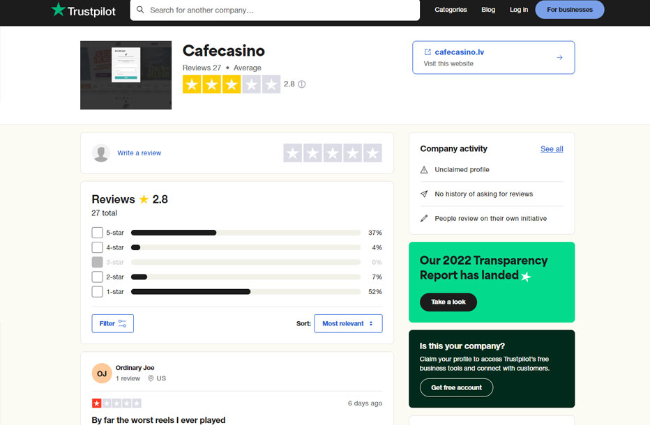650x425 pixels.
Task: Click the Trustpilot star logo
Action: pos(58,10)
